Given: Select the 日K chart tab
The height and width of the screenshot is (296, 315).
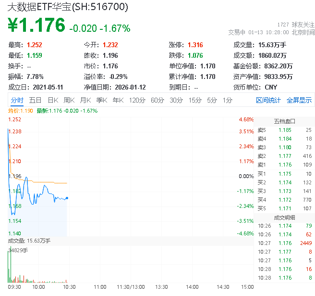Looking at the screenshot, I should pyautogui.click(x=53, y=100).
